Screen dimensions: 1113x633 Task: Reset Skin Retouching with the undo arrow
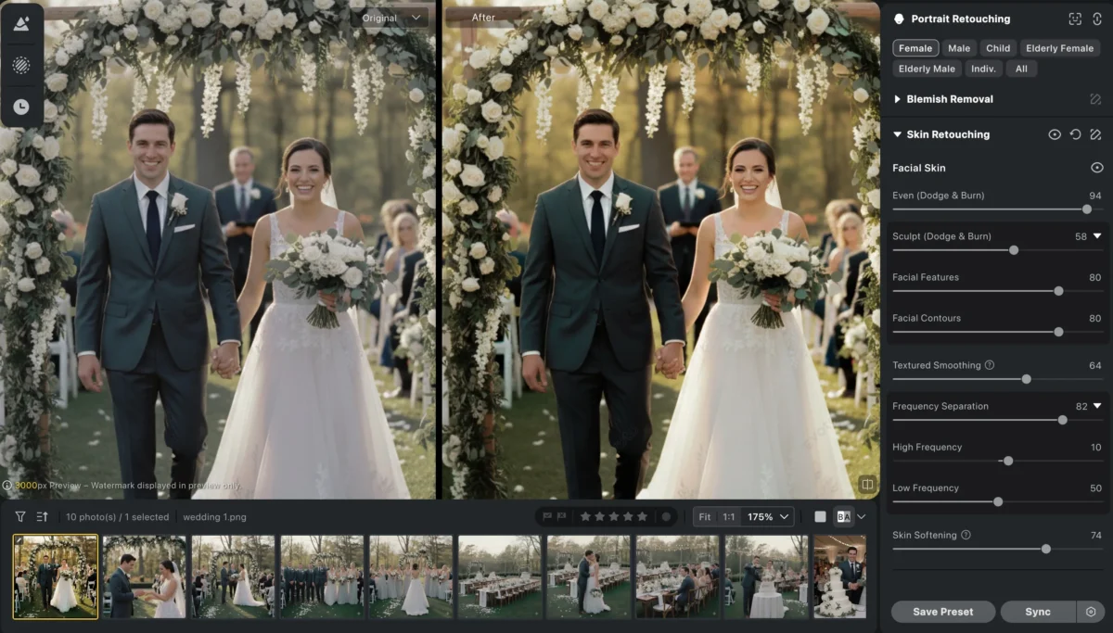[x=1075, y=134]
